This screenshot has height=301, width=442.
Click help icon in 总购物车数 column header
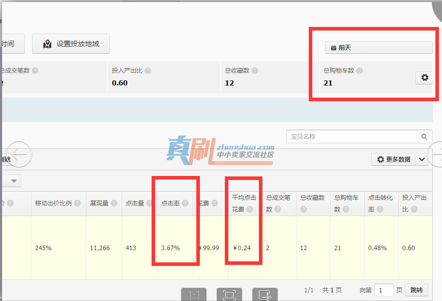(x=346, y=209)
